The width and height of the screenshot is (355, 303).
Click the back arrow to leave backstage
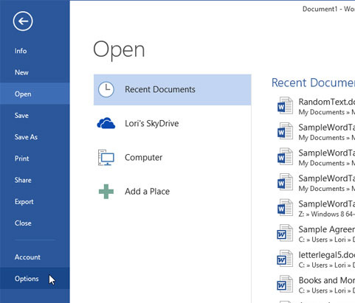click(x=23, y=21)
